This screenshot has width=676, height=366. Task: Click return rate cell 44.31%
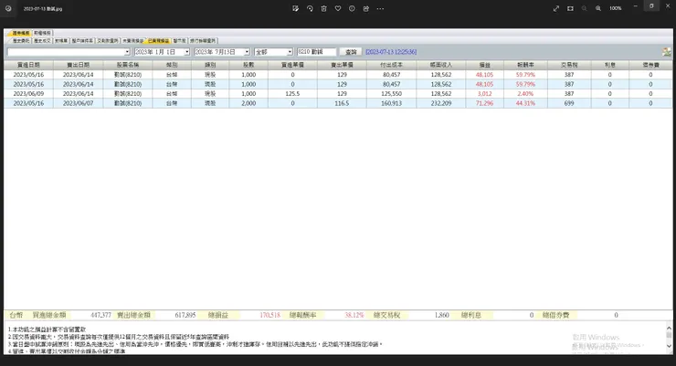coord(525,103)
